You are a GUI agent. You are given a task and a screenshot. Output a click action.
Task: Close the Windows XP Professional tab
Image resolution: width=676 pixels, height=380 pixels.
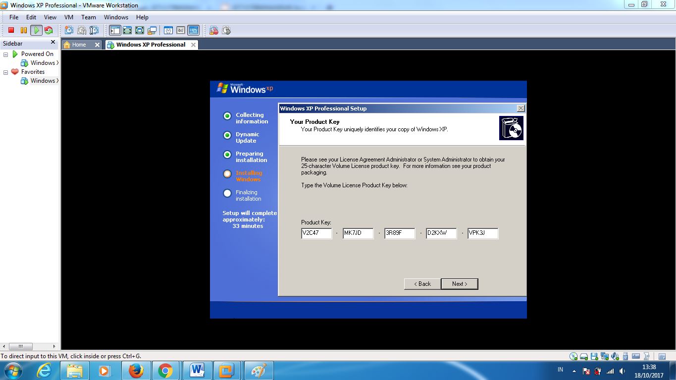193,45
